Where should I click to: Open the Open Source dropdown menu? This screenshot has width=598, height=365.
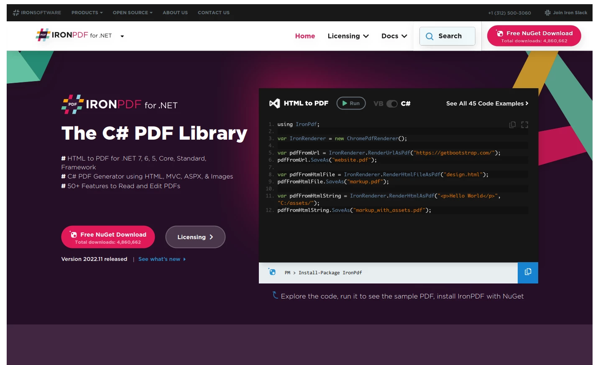[x=133, y=13]
